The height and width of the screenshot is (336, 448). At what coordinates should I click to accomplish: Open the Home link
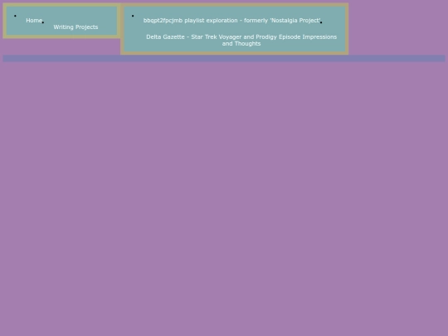34,20
